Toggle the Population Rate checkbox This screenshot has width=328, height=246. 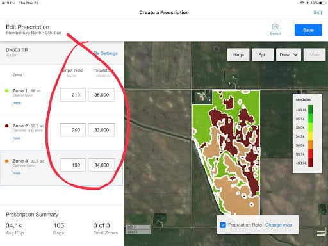coord(223,225)
